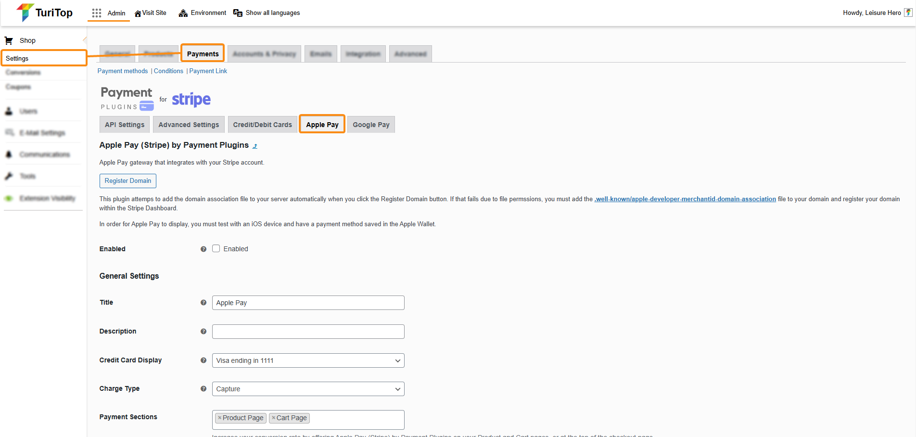The height and width of the screenshot is (437, 916).
Task: Open the Show all languages menu
Action: (267, 13)
